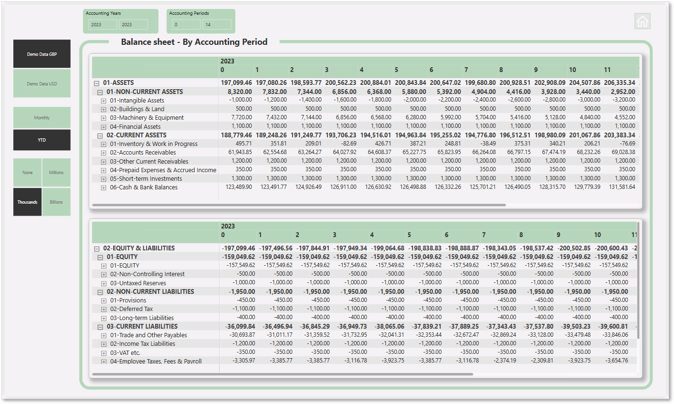Click the Accounting Years slicer label

coord(104,13)
